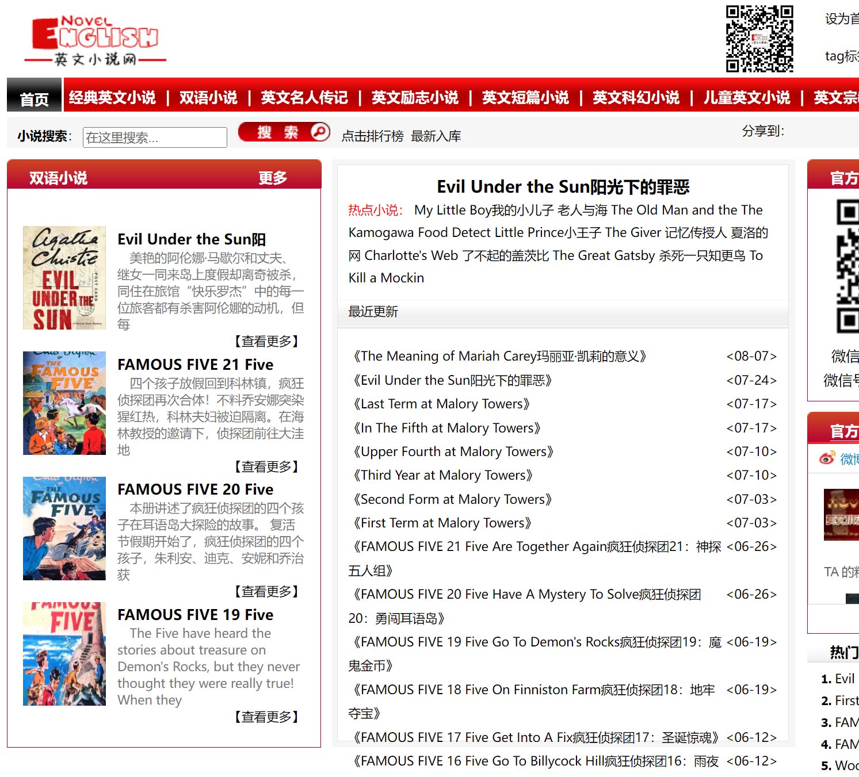Click 查看更多 under Evil Under the Sun
The image size is (859, 777).
(x=266, y=342)
